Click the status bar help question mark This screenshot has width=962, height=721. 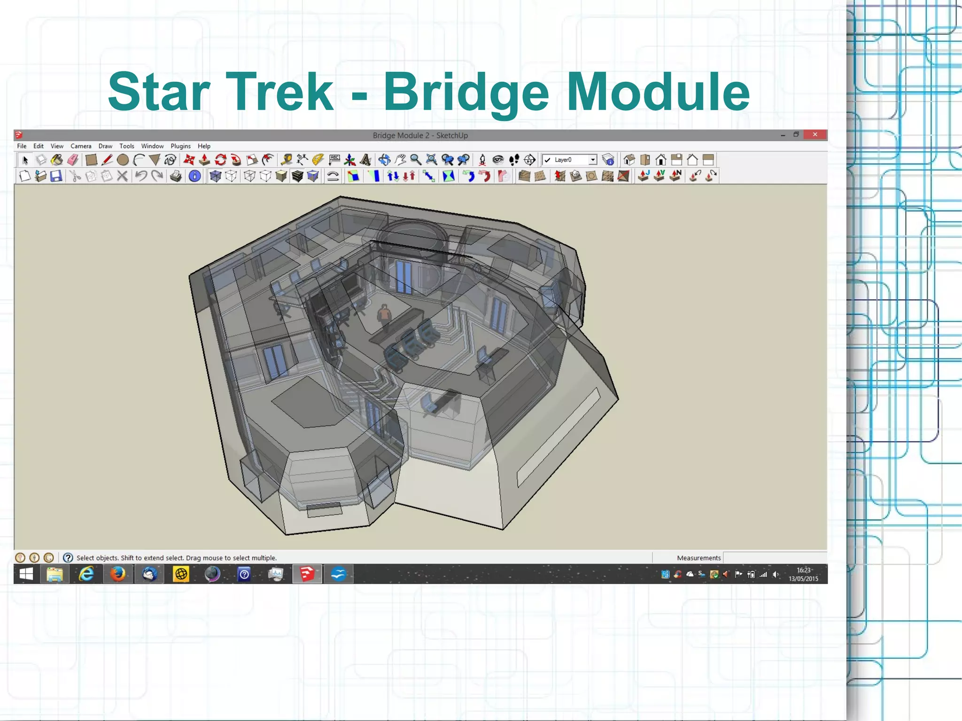(x=68, y=558)
